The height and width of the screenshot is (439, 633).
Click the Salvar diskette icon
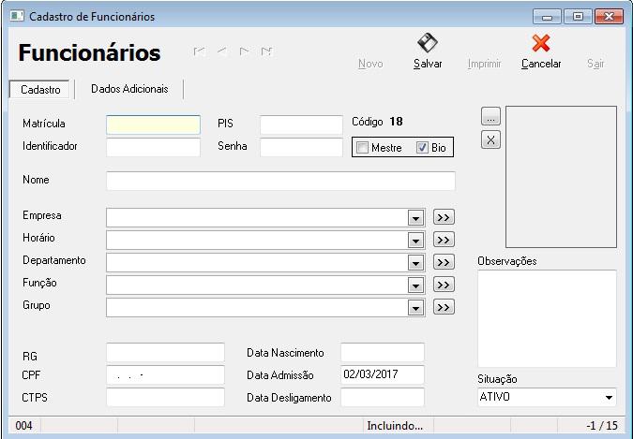(x=428, y=43)
